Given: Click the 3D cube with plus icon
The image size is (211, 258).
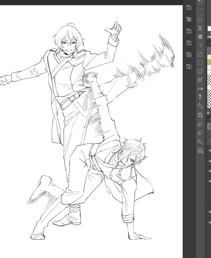Looking at the screenshot, I should tap(200, 151).
